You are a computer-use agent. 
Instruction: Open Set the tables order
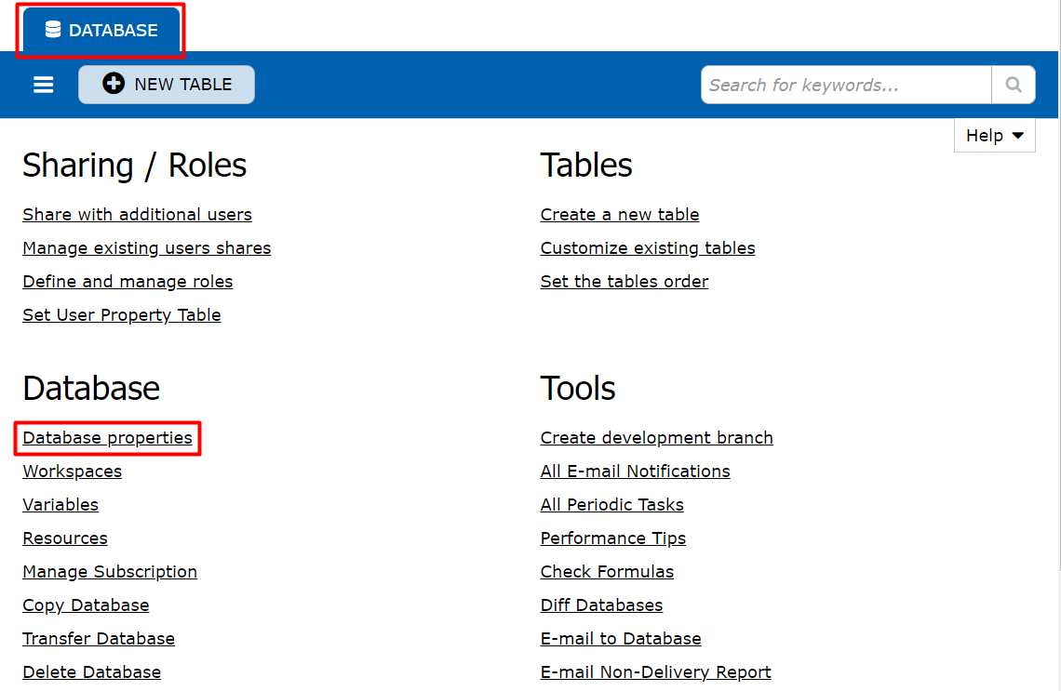tap(625, 281)
